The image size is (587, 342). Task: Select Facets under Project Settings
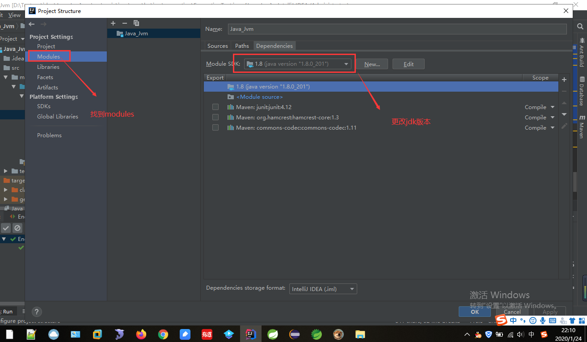45,77
